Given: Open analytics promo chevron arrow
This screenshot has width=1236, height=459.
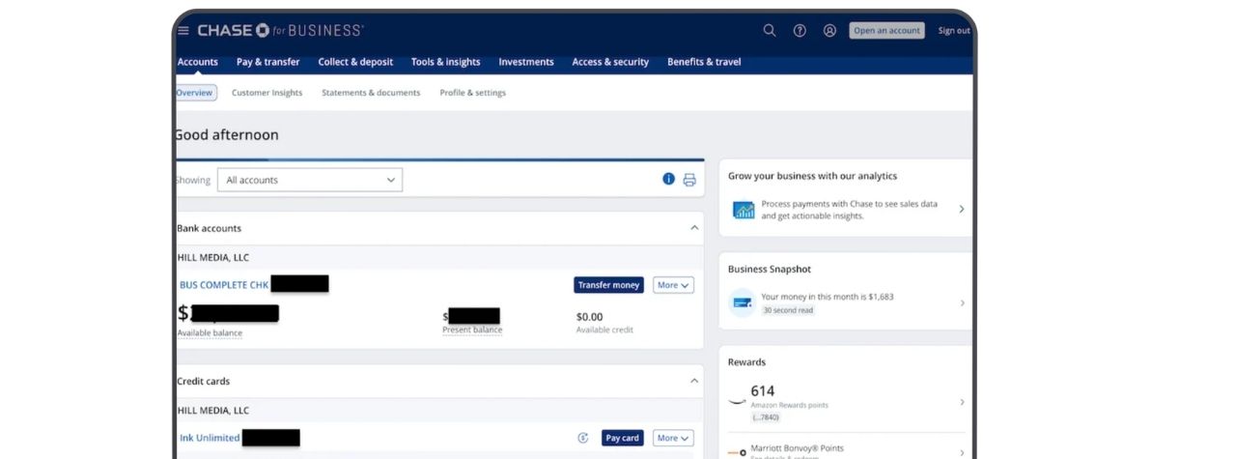Looking at the screenshot, I should click(962, 209).
